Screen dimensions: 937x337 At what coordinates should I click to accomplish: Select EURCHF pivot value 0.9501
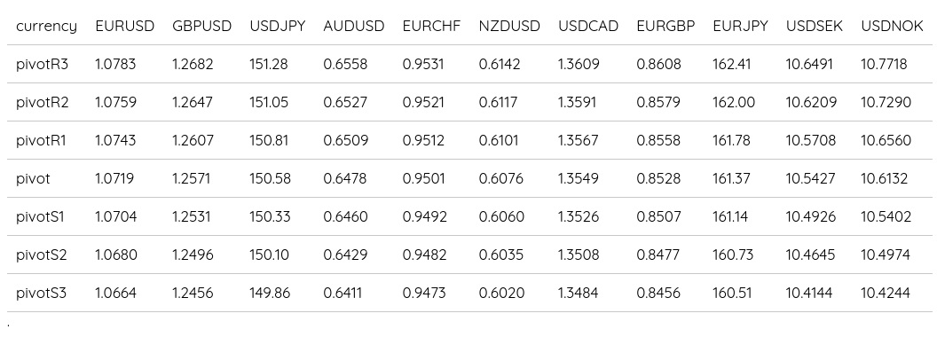pos(423,178)
